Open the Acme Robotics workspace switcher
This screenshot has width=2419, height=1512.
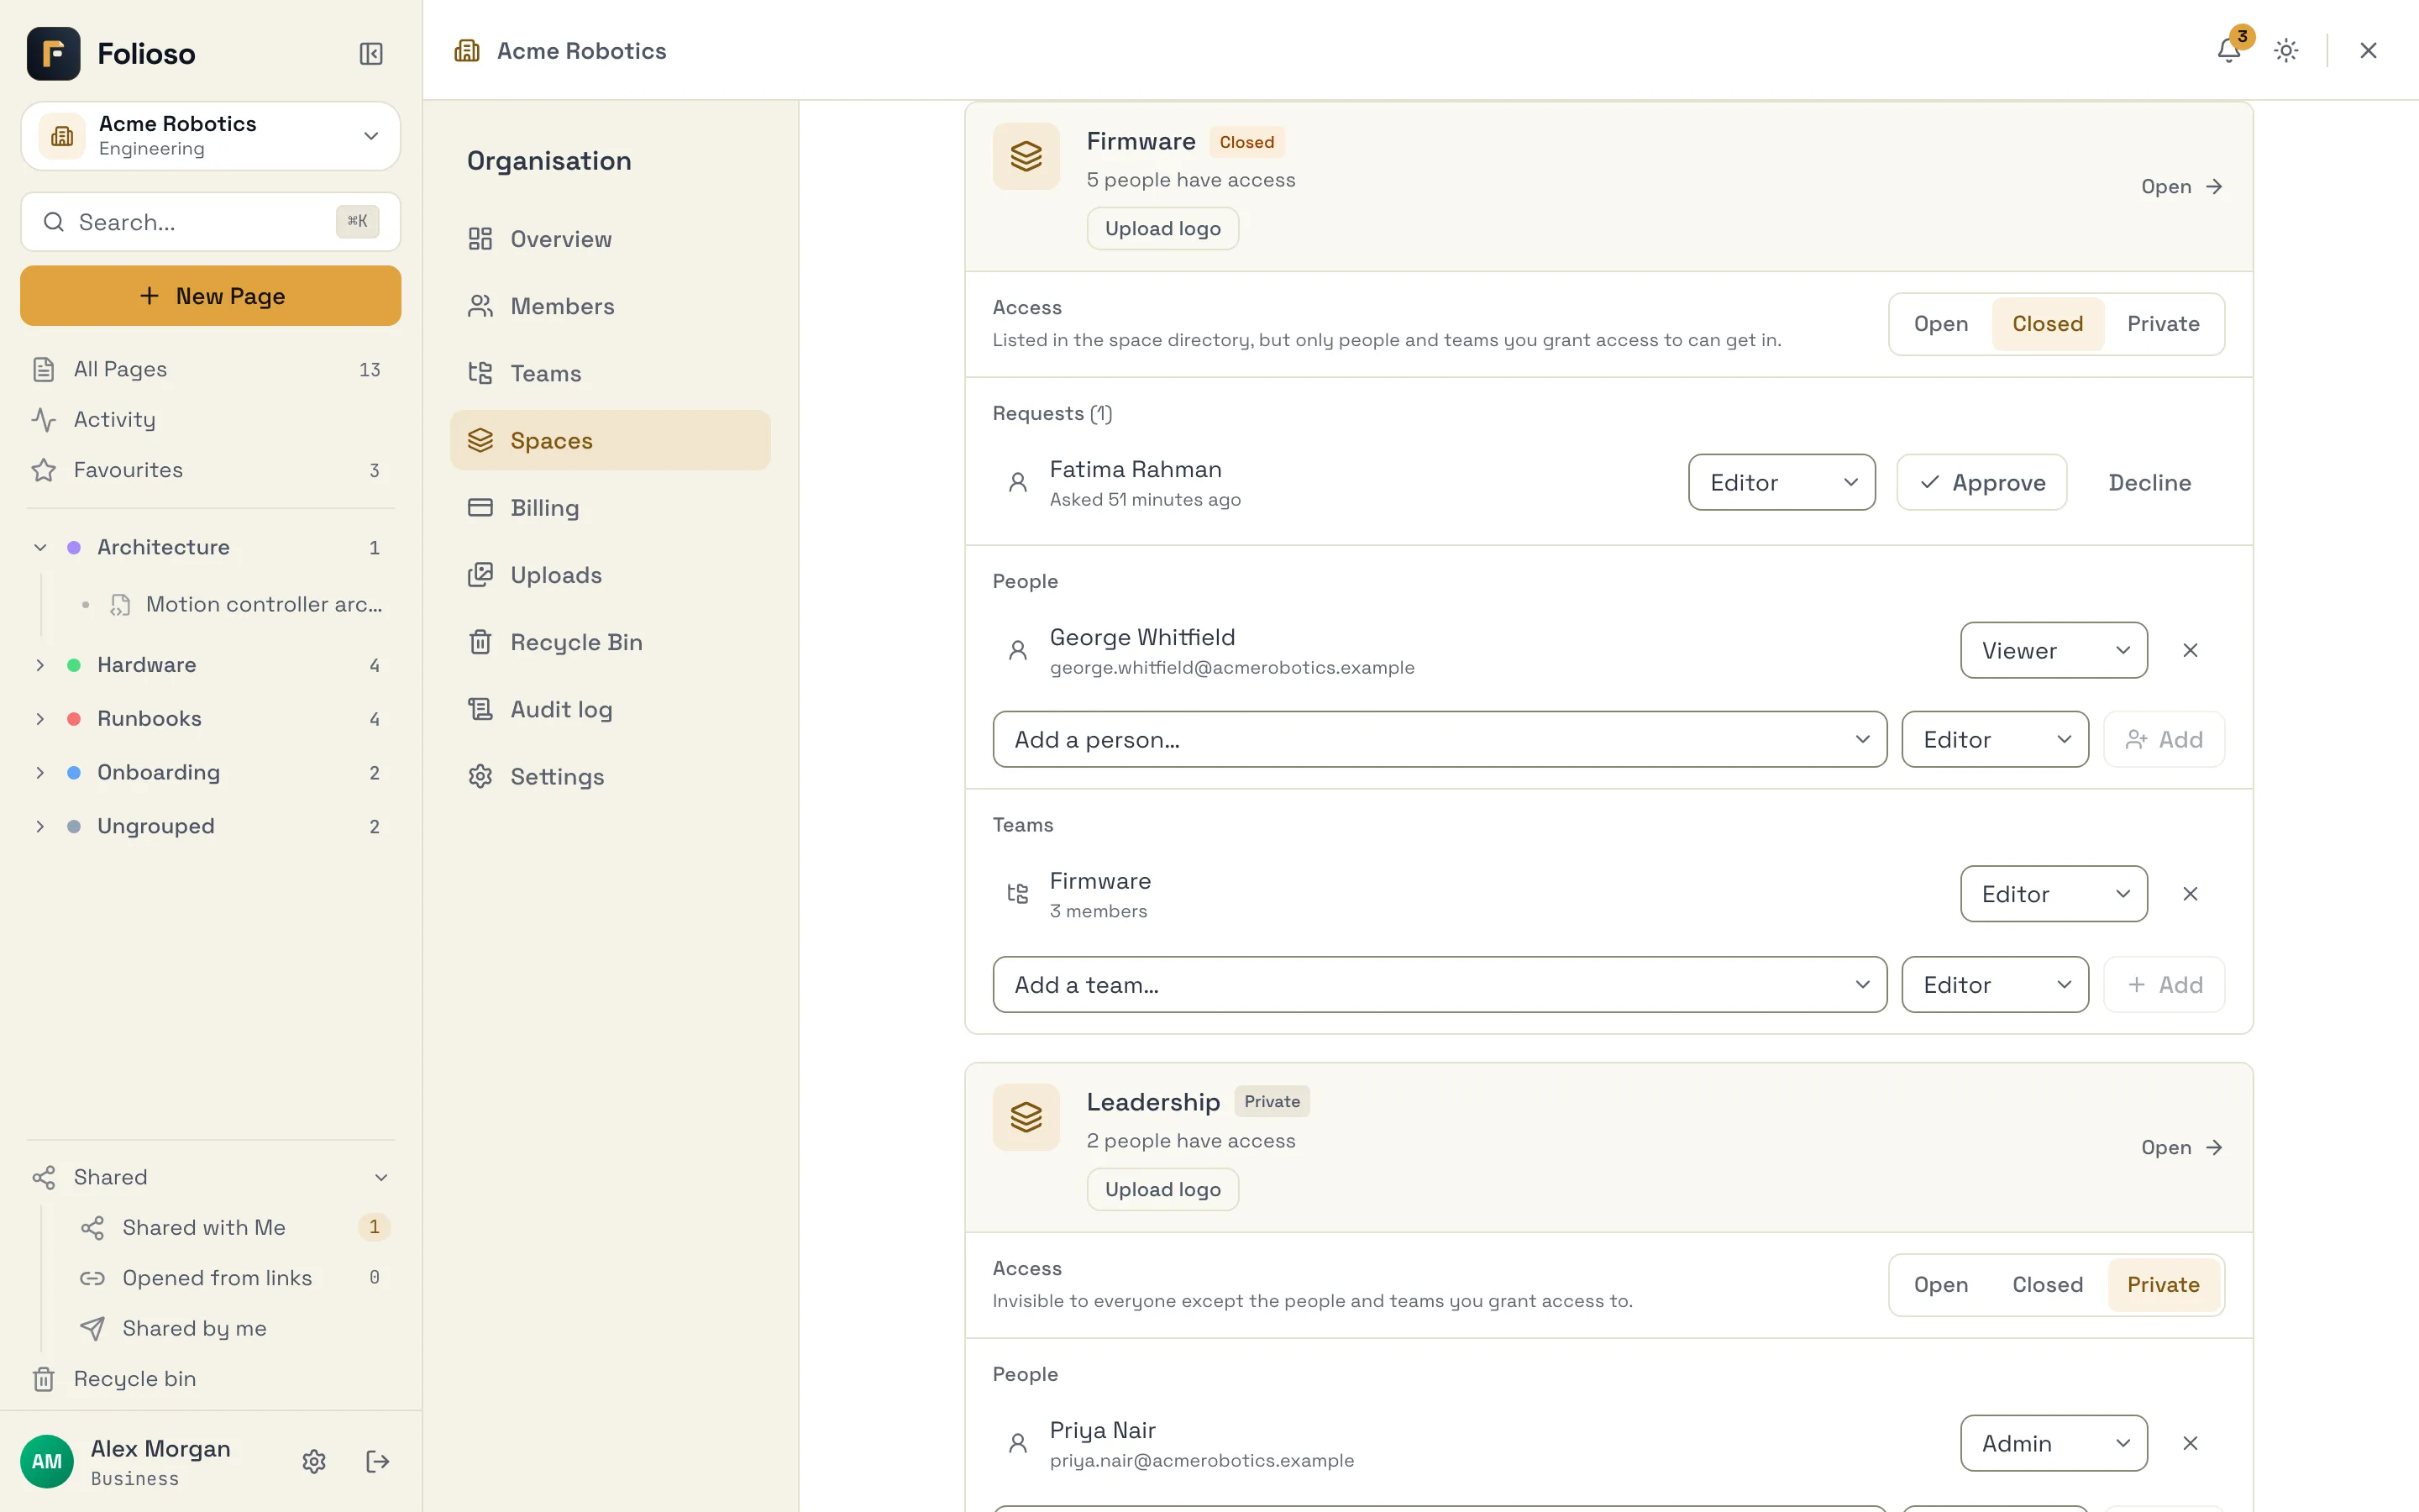coord(210,136)
